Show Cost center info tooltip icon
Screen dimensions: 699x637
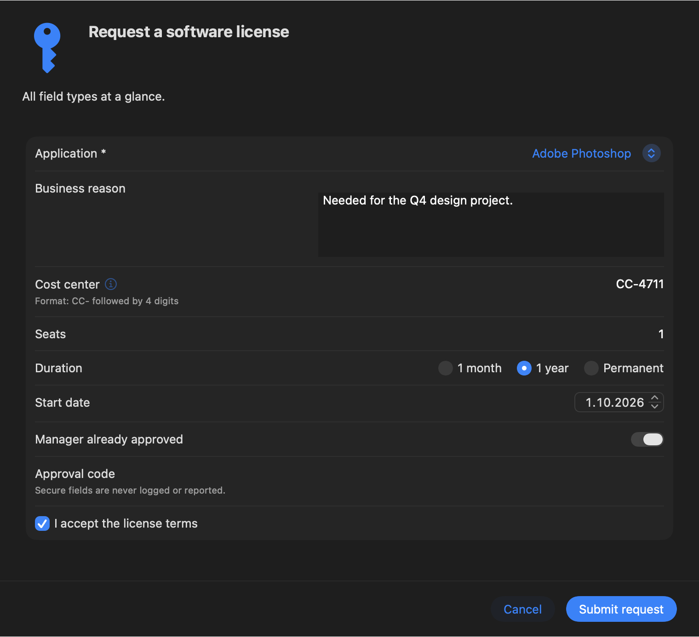tap(111, 284)
